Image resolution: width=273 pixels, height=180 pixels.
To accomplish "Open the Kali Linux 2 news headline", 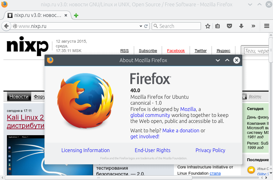I will click(x=25, y=121).
